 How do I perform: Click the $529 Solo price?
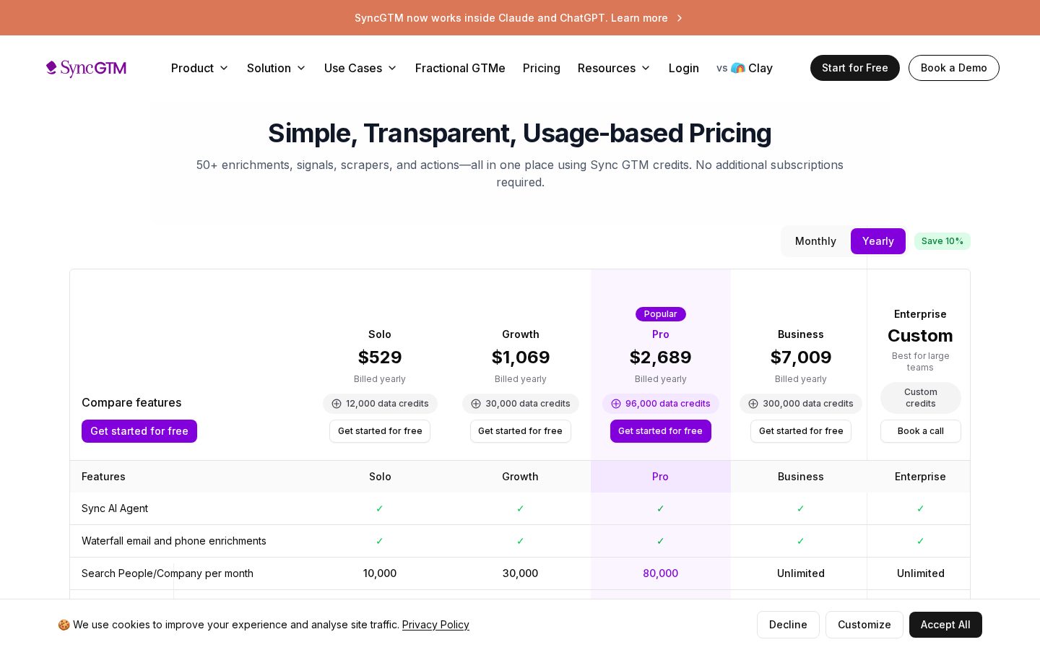pyautogui.click(x=380, y=357)
